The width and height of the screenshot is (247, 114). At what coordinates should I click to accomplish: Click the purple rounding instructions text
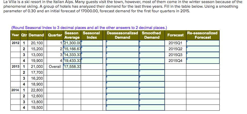click(x=89, y=28)
